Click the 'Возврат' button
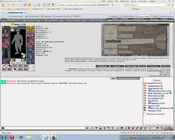This screenshot has width=175, height=140. 117,66
